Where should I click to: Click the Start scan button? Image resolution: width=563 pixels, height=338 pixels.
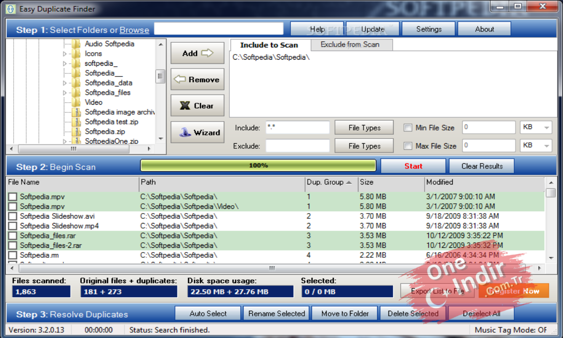[x=413, y=166]
